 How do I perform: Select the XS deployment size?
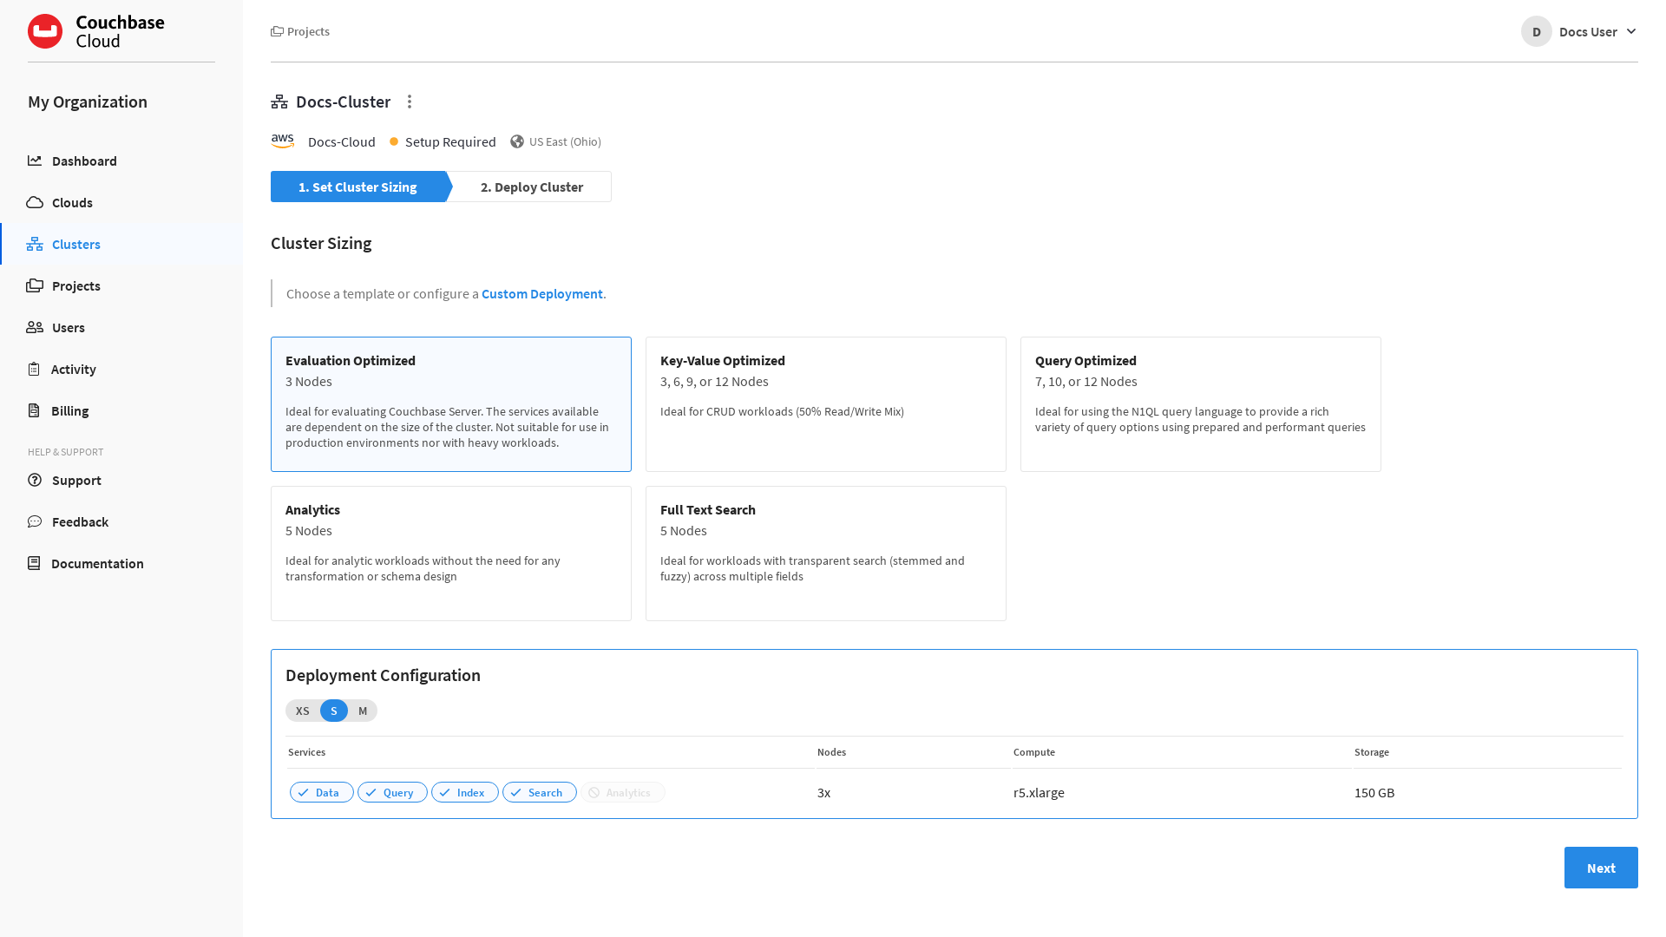pyautogui.click(x=302, y=711)
